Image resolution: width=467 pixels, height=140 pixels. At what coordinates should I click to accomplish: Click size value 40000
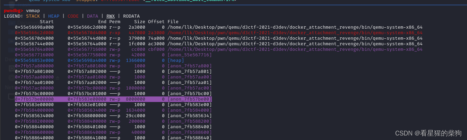138,132
